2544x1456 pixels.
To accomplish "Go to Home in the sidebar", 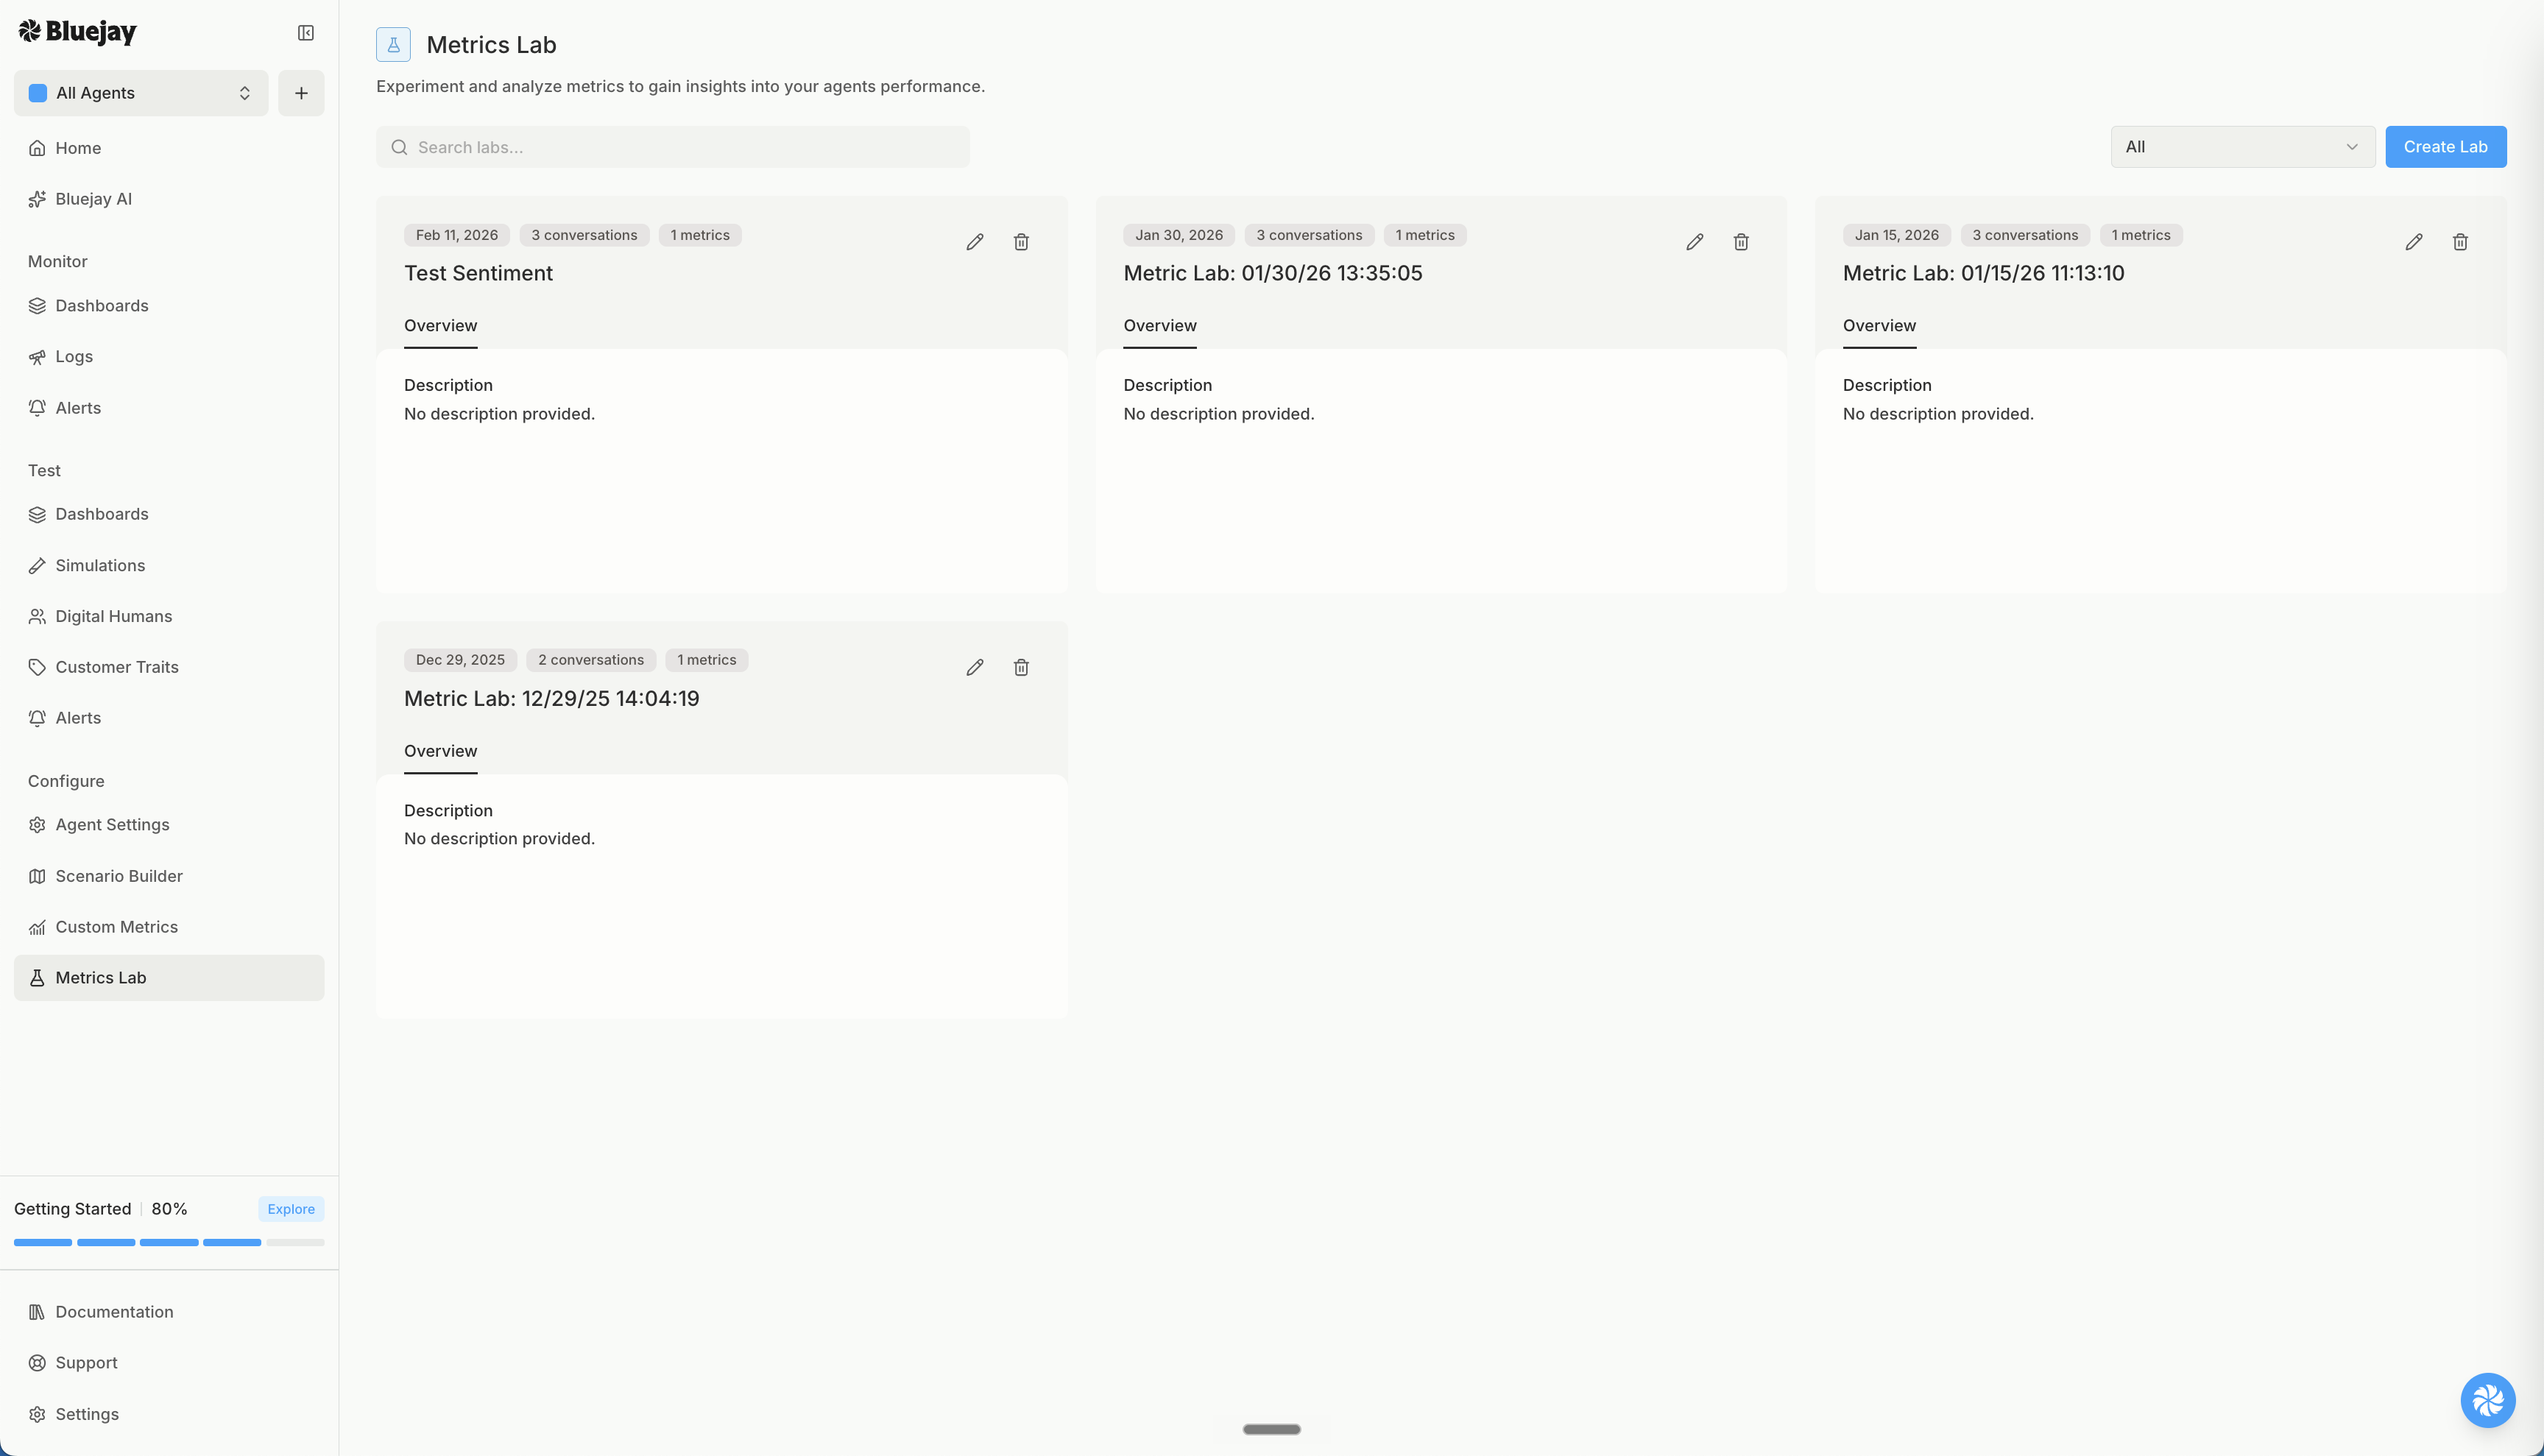I will (x=169, y=148).
